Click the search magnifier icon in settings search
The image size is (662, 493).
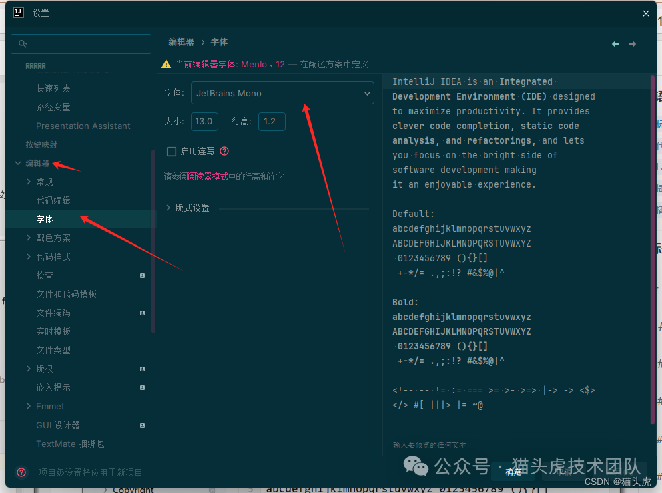point(23,43)
